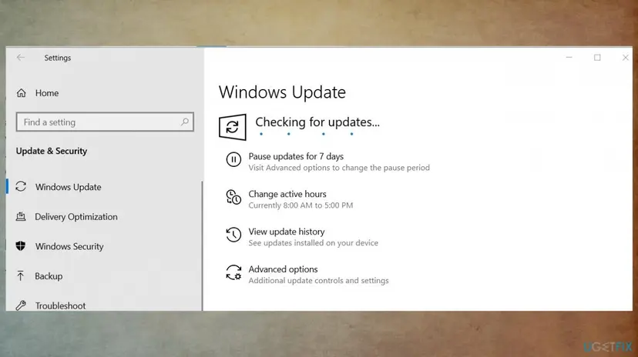This screenshot has width=638, height=357.
Task: Click the Update & Security heading
Action: [x=52, y=151]
